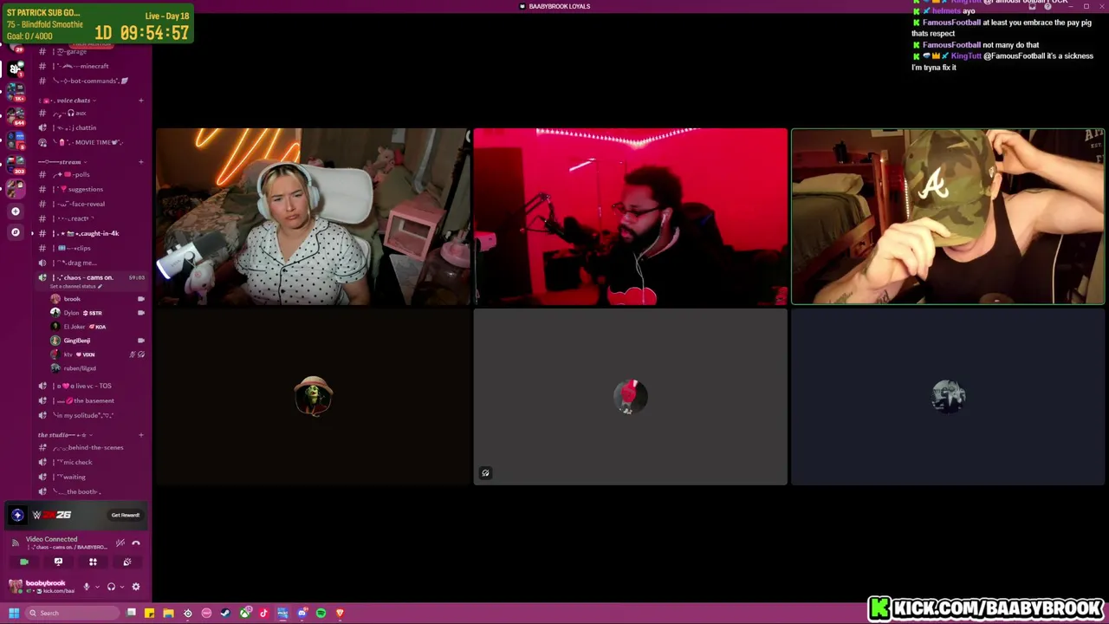Add a channel to the studio category

(141, 435)
